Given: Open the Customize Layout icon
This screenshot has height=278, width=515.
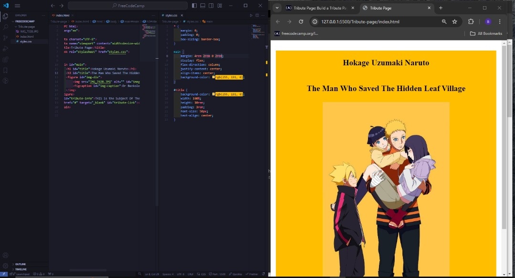Looking at the screenshot, I should tap(220, 6).
